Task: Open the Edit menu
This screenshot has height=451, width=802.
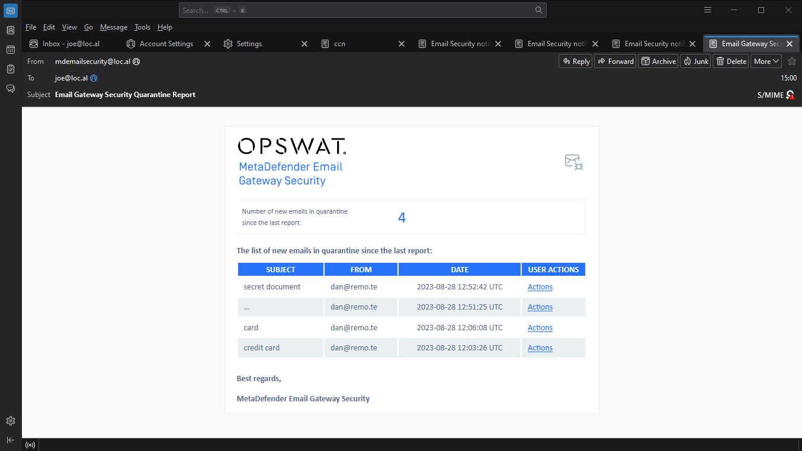Action: [x=49, y=27]
